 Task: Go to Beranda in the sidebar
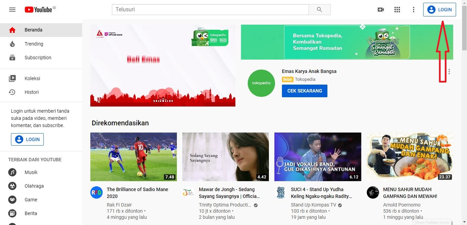41,30
